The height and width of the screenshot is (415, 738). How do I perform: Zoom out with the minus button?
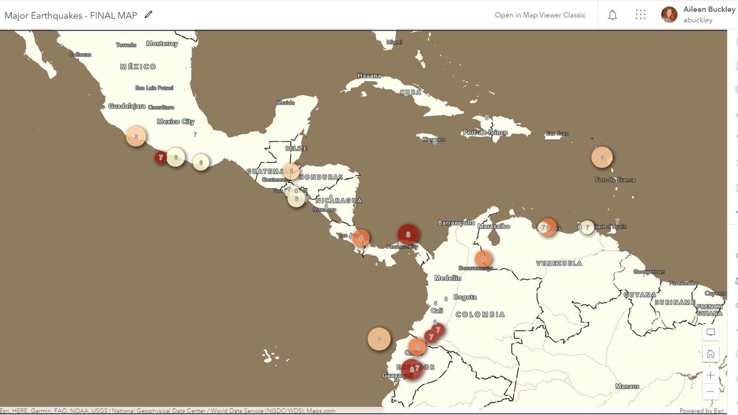710,392
